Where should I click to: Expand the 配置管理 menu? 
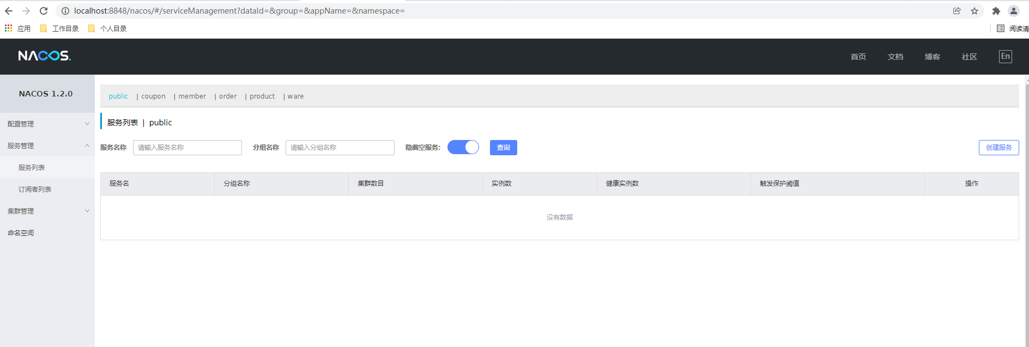47,124
